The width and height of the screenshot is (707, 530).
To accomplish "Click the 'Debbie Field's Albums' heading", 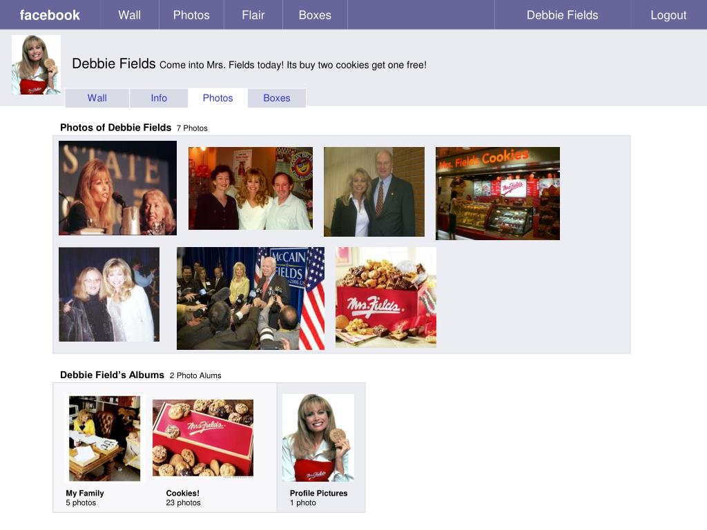I will [113, 375].
